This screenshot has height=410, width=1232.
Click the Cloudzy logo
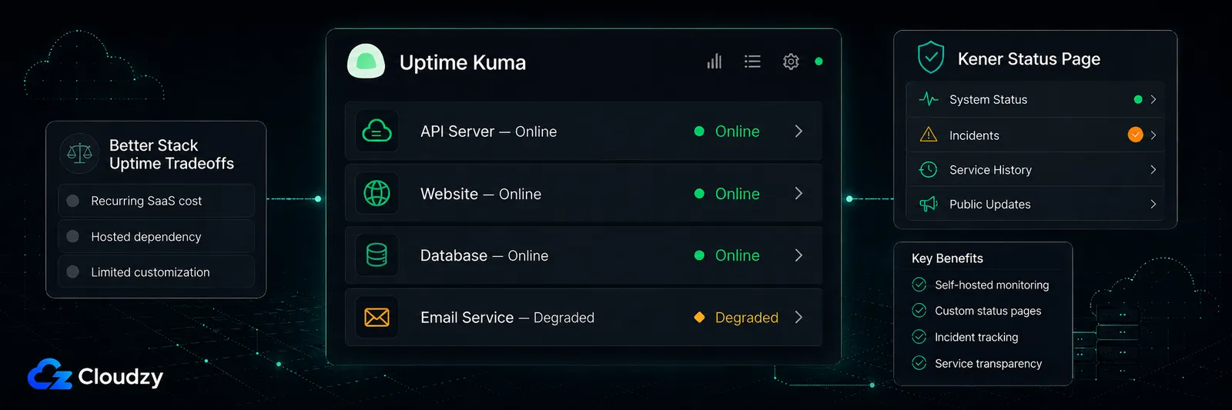[x=95, y=375]
